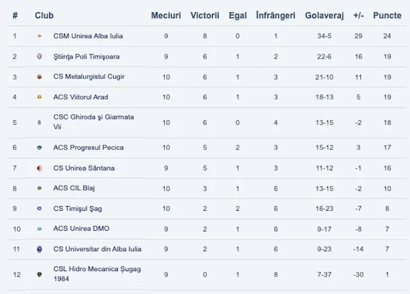Click the CS Universitar din Alba Iulia crest
The height and width of the screenshot is (294, 410).
(39, 249)
